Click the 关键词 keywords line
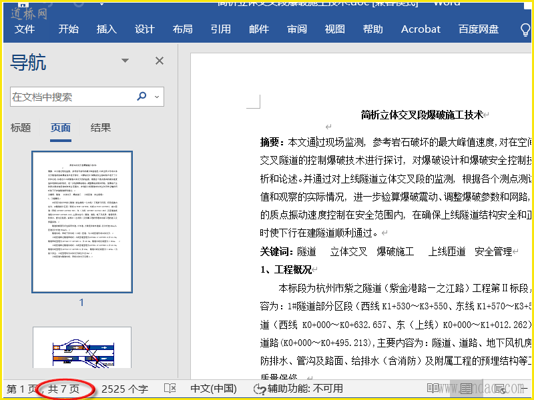The height and width of the screenshot is (400, 534). point(386,252)
